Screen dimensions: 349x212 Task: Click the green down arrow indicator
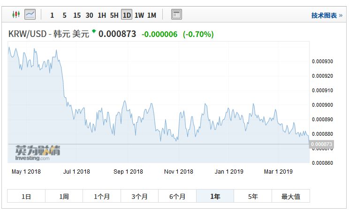[94, 31]
